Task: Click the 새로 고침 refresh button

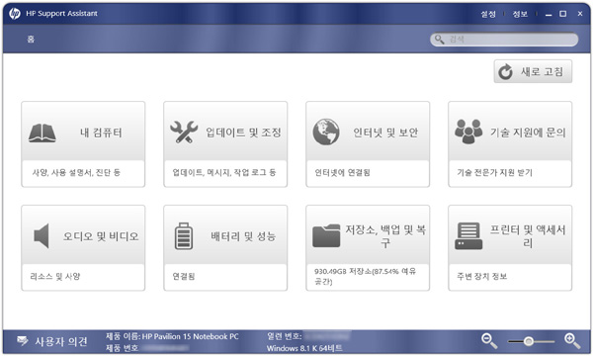Action: [533, 71]
